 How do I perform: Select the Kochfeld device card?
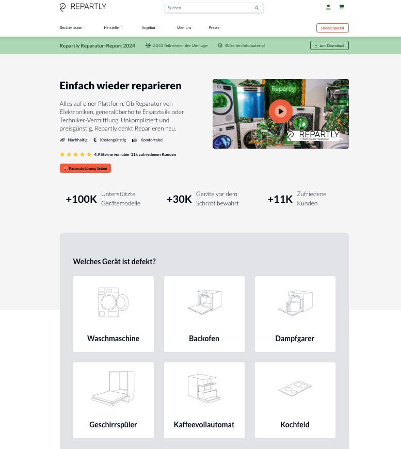click(x=295, y=400)
